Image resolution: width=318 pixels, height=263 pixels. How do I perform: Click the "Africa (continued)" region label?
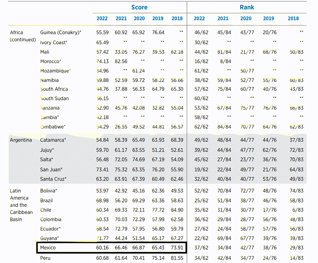click(23, 36)
